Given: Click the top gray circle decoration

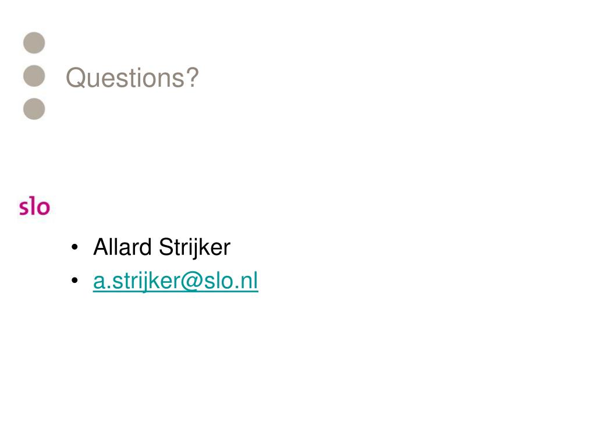Looking at the screenshot, I should click(x=34, y=42).
